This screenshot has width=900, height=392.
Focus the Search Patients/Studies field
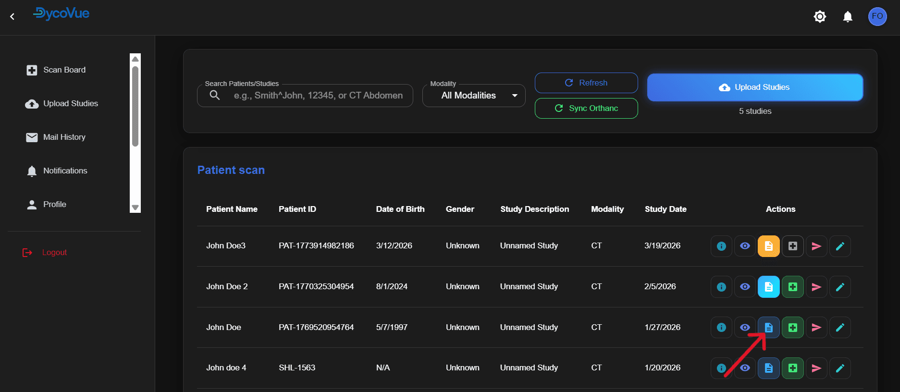point(305,96)
